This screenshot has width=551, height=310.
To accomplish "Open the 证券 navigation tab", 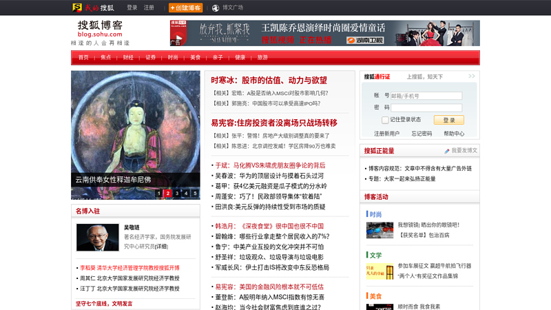I will point(150,57).
